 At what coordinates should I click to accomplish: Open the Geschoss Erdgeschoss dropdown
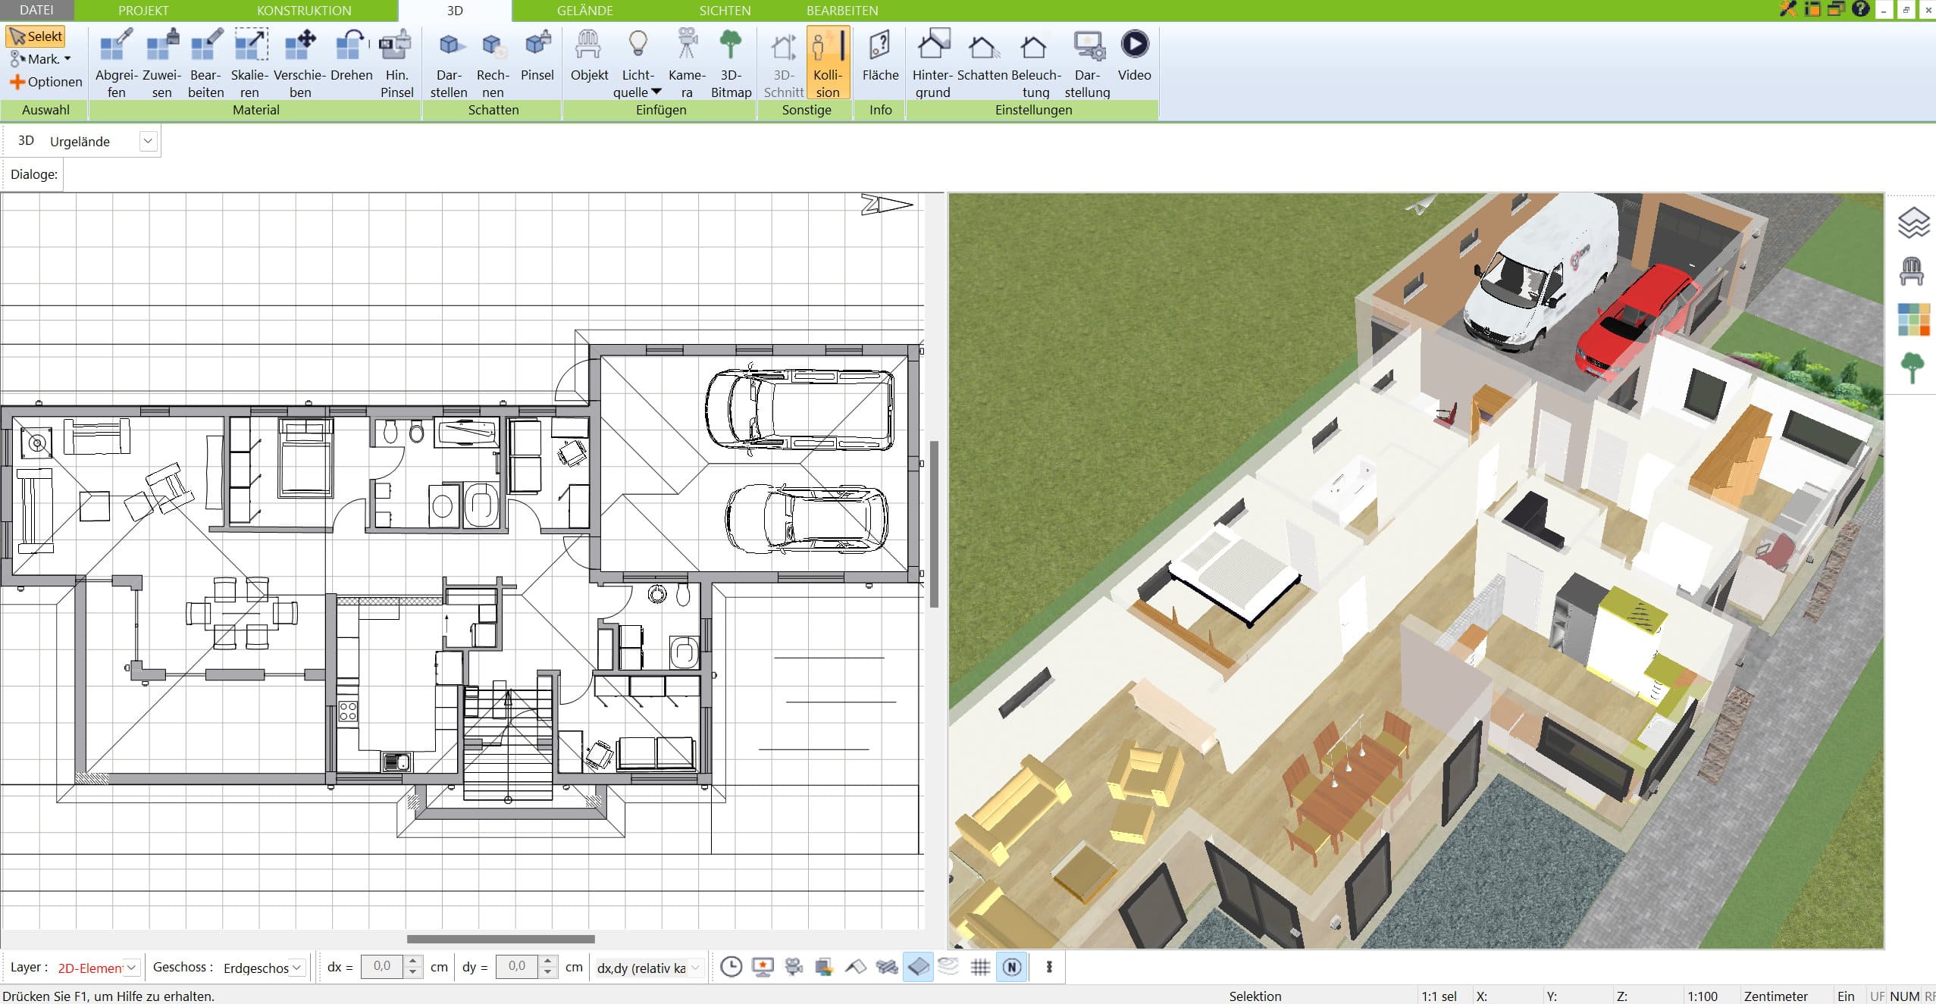265,968
